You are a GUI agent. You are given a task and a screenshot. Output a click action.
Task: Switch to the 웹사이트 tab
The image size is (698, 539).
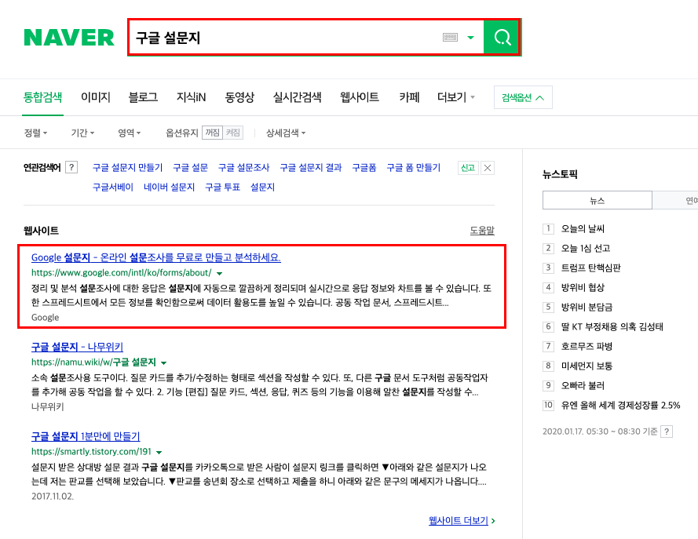(360, 97)
